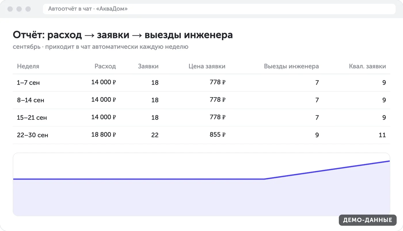This screenshot has height=231, width=403.
Task: Click the 778 ₽ price in the 15–21 сен row
Action: 218,117
